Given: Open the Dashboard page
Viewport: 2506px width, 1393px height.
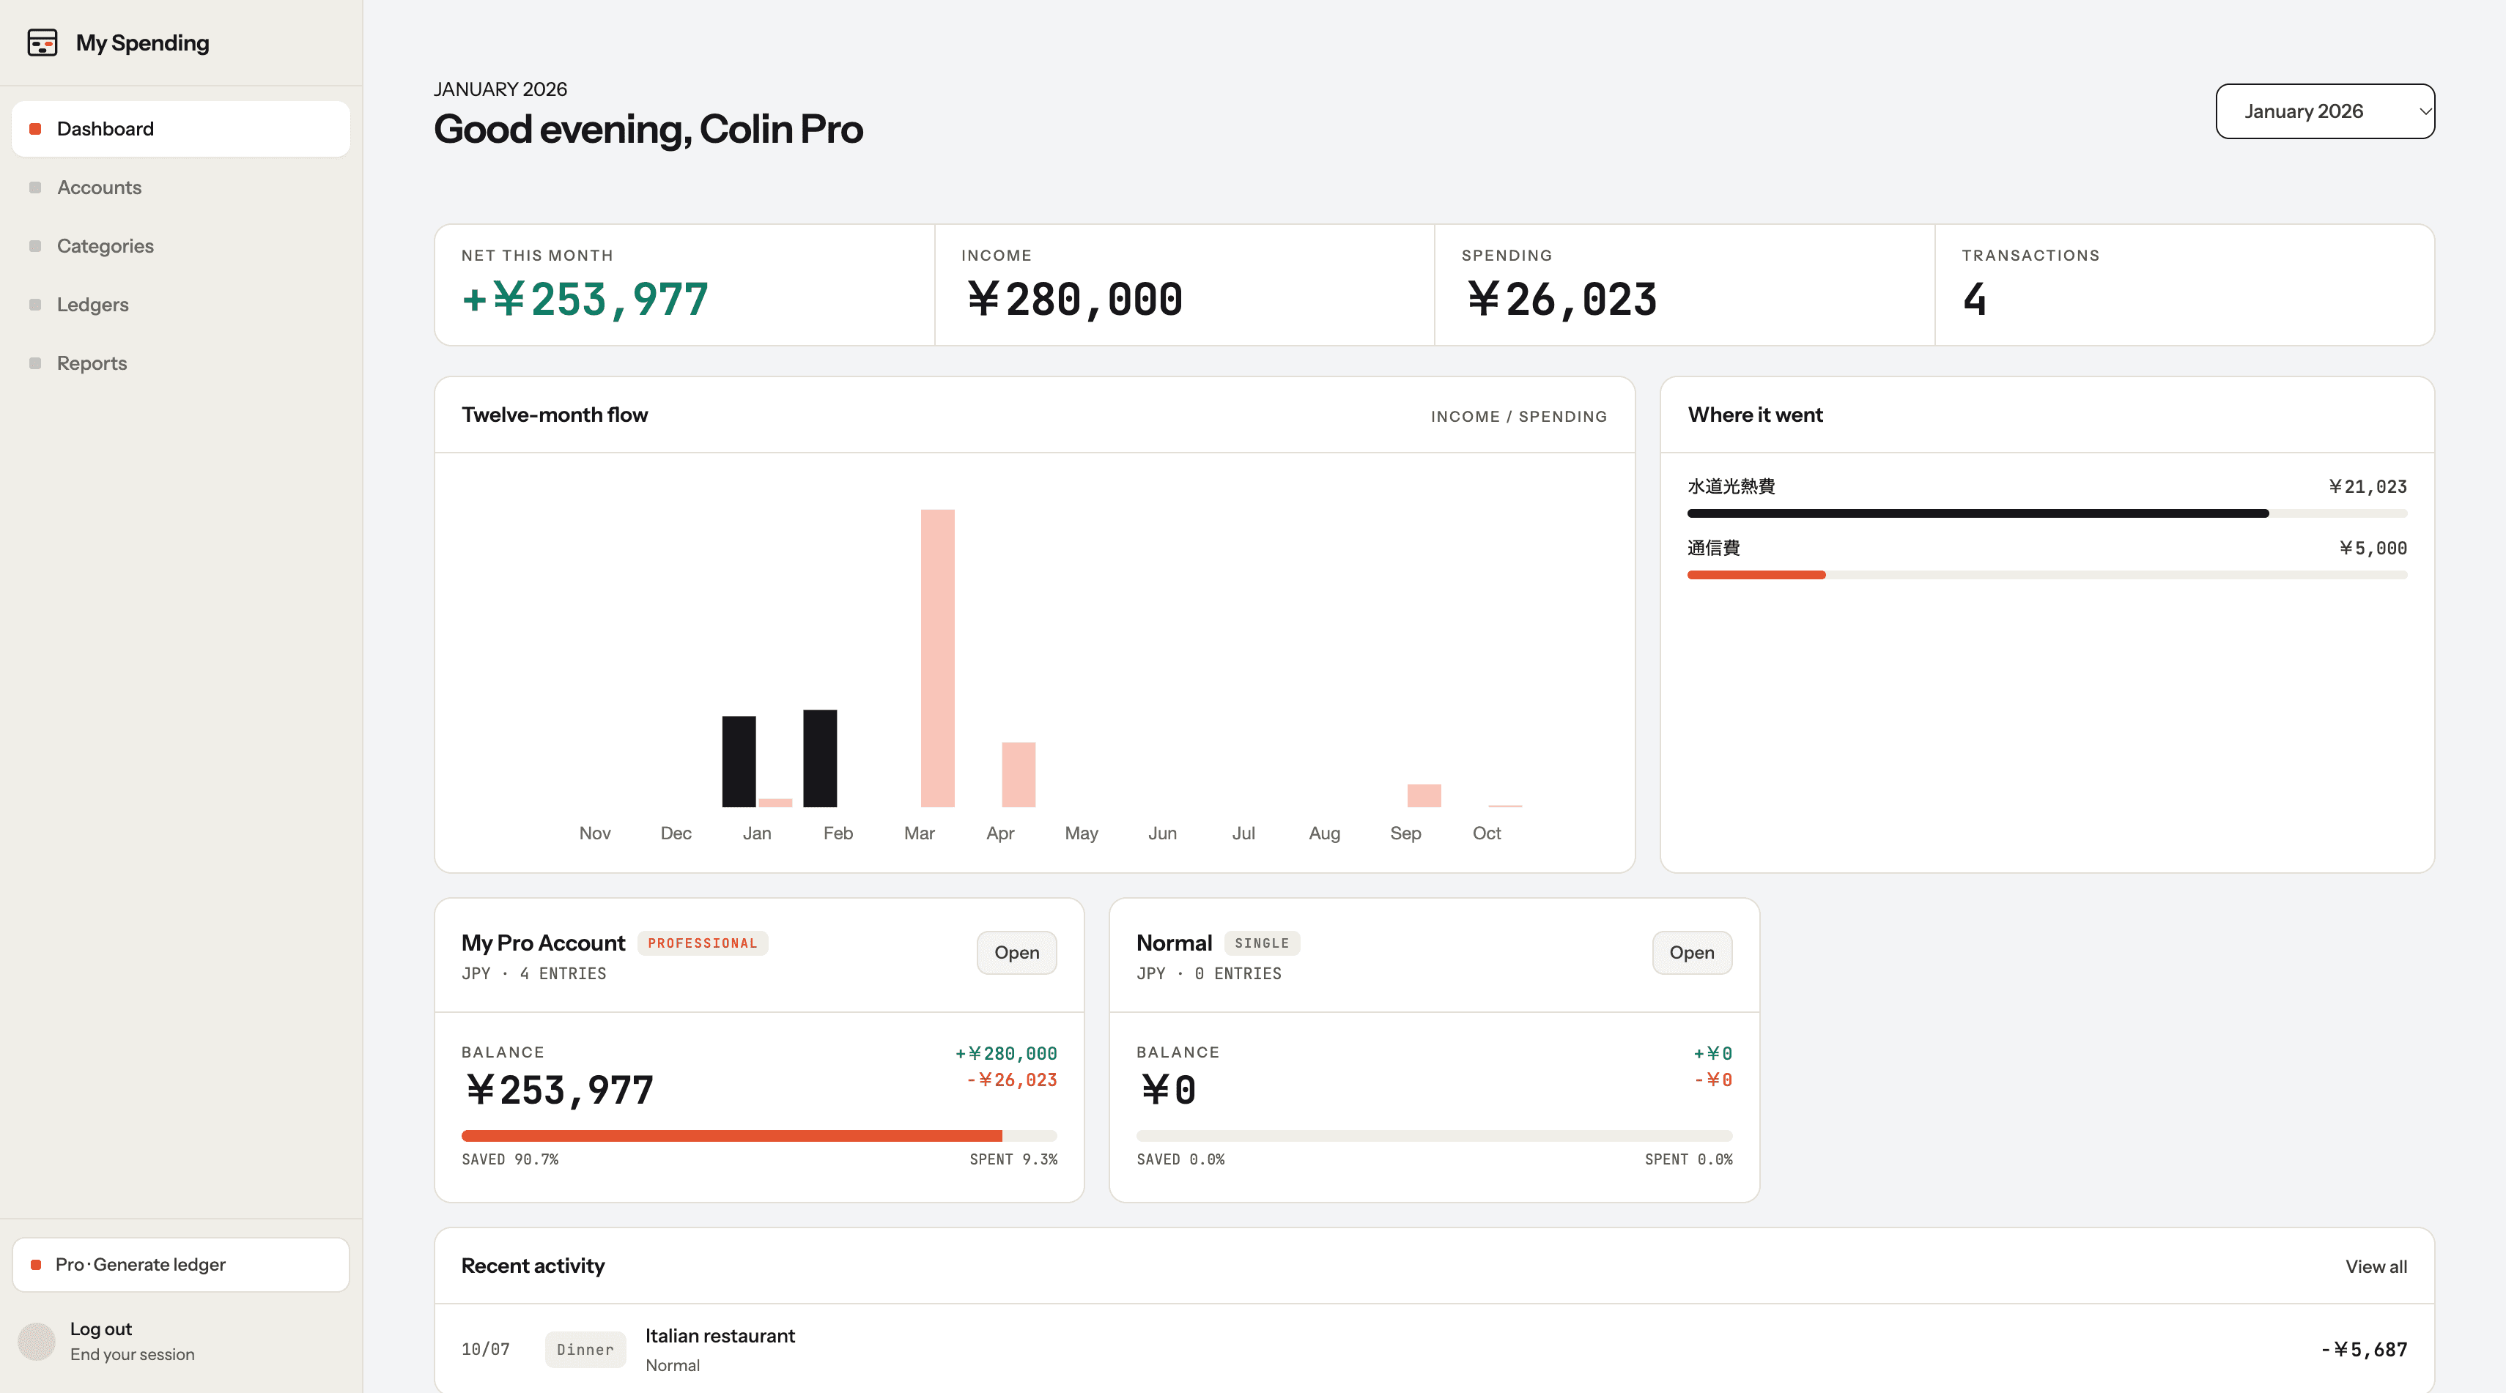Looking at the screenshot, I should (181, 130).
